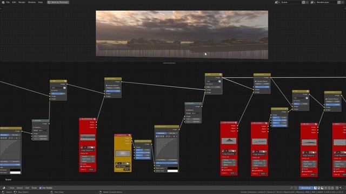Viewport: 346px width, 194px height.
Task: Open the Window menu
Action: (32, 2)
